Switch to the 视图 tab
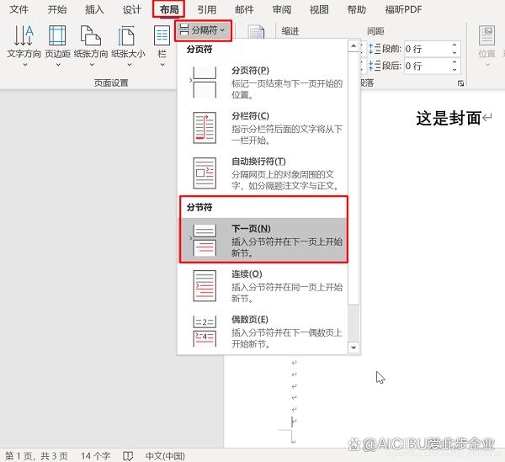The width and height of the screenshot is (505, 462). (x=319, y=9)
